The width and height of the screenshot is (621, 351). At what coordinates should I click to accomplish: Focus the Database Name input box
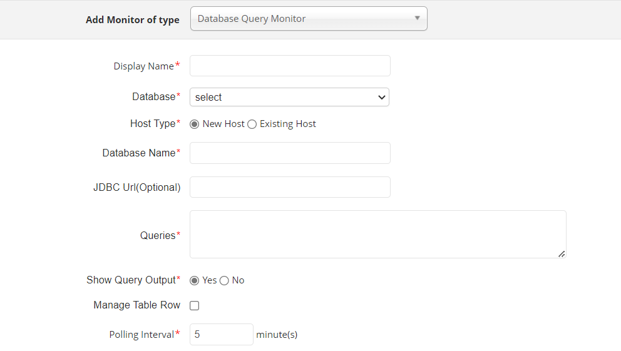[x=290, y=153]
